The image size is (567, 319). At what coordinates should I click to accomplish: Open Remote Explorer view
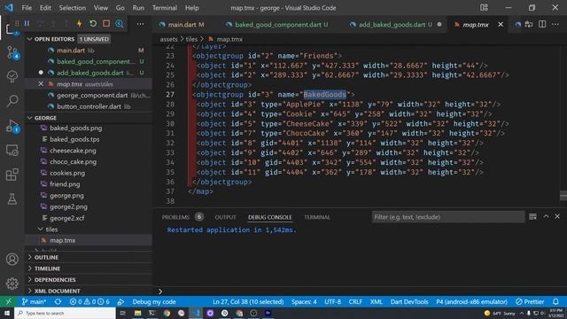12,150
